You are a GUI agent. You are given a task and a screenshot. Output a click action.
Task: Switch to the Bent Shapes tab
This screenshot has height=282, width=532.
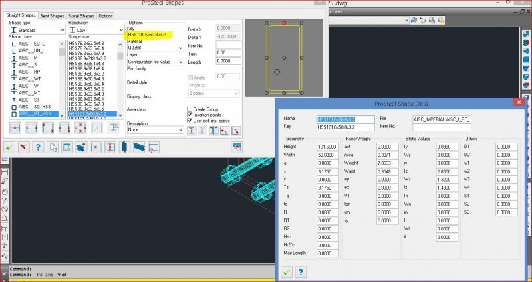click(52, 16)
